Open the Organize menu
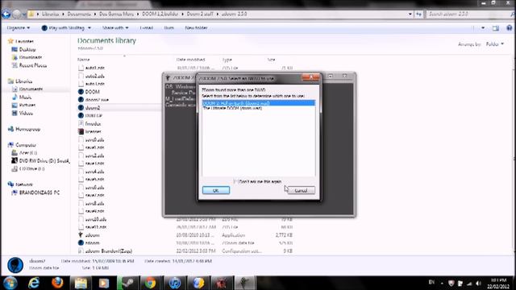 19,28
